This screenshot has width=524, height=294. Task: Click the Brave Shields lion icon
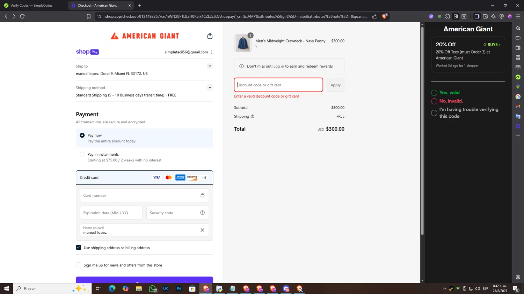tap(385, 16)
